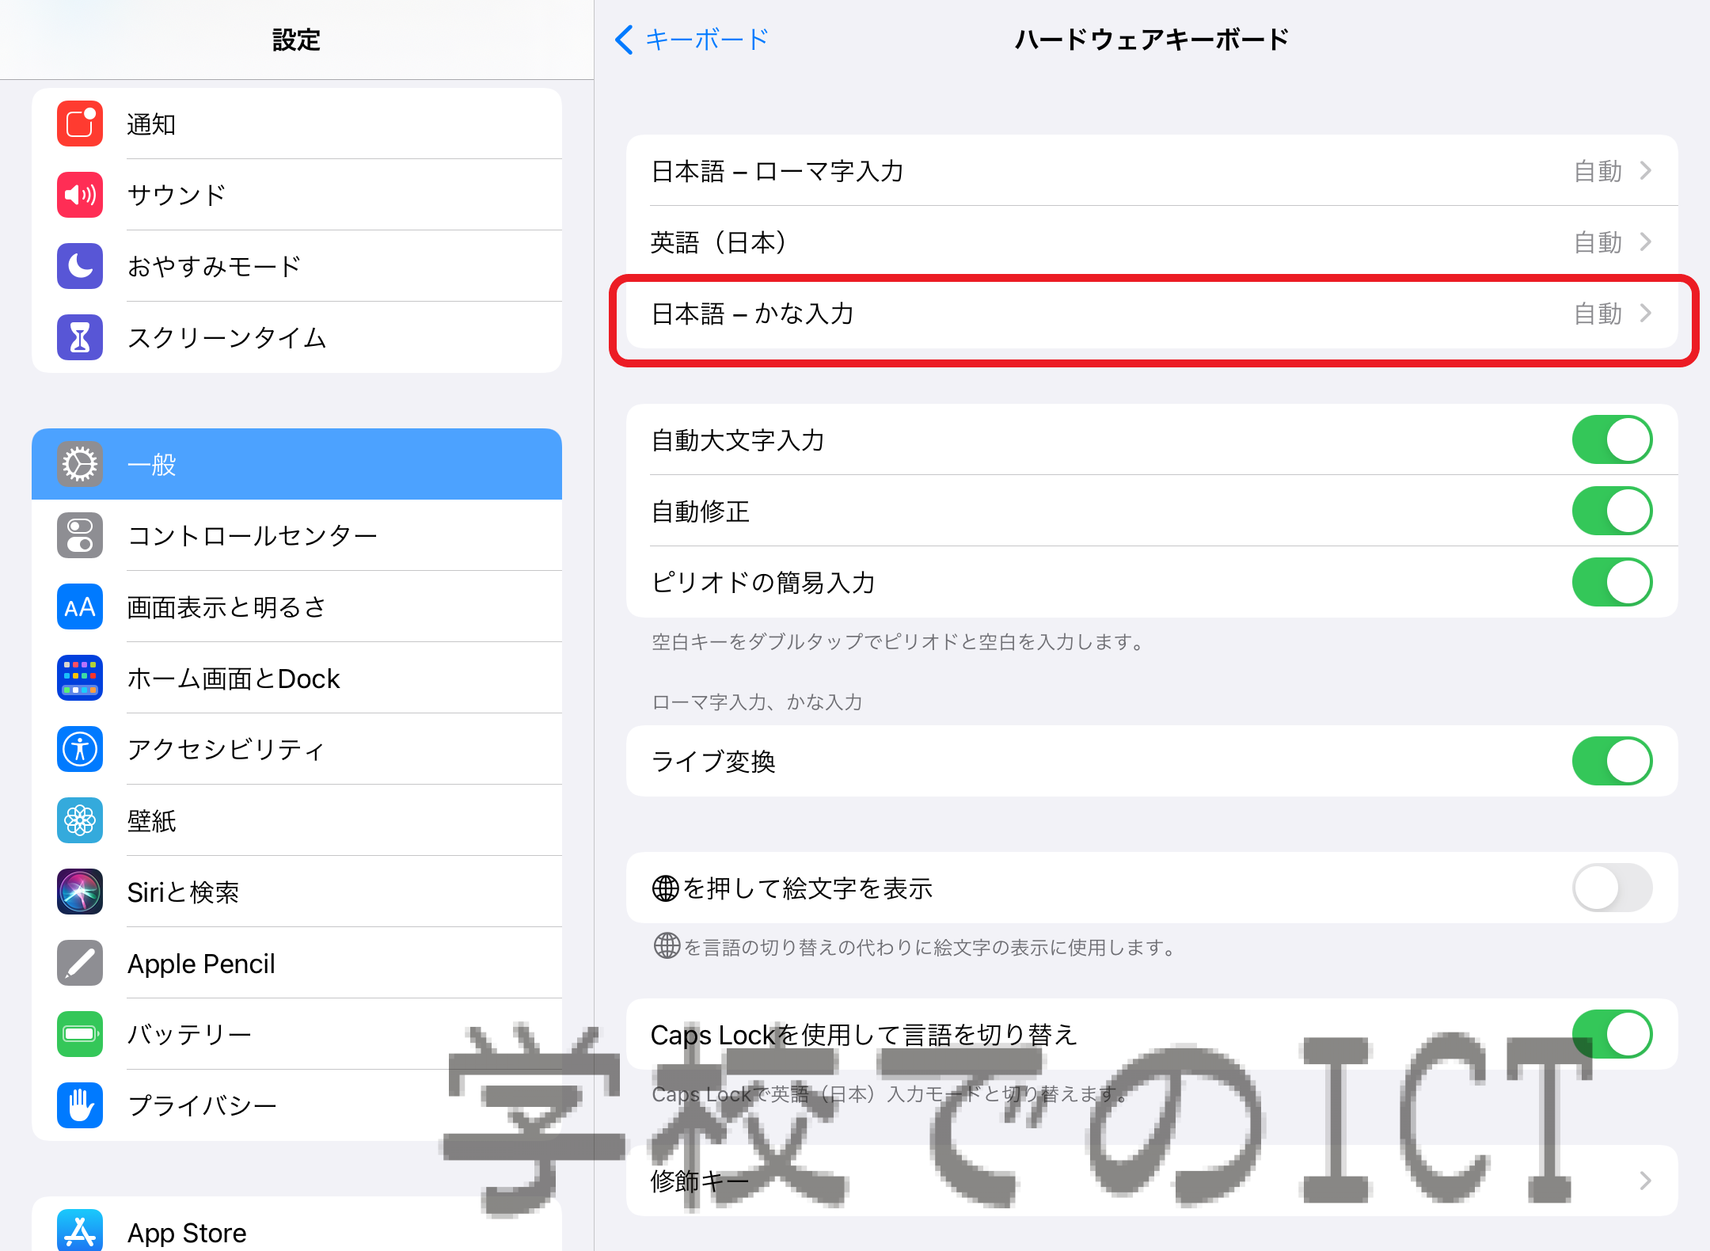Open chevron for 日本語 – ローマ字入力
Image resolution: width=1710 pixels, height=1251 pixels.
point(1646,170)
